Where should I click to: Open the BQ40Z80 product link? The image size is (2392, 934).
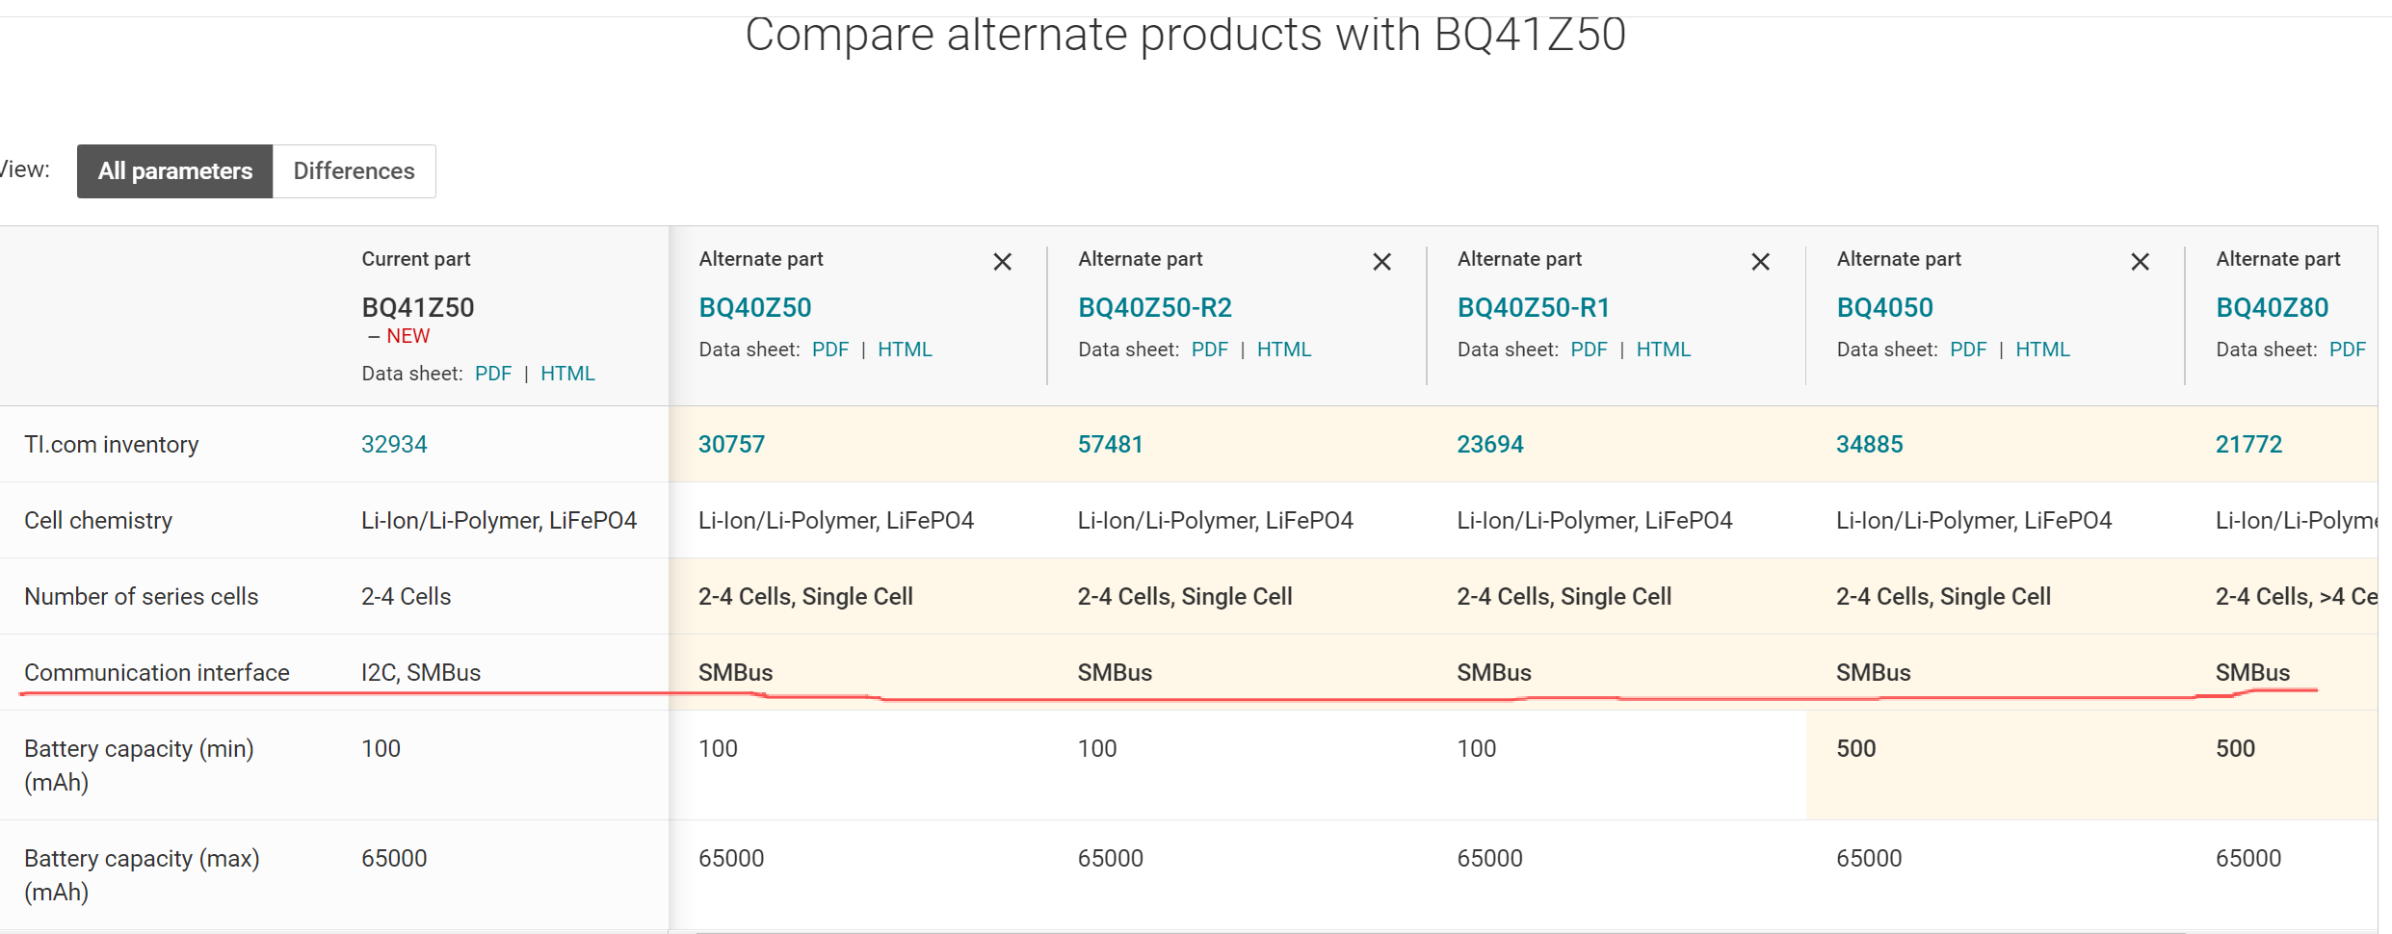[2272, 307]
